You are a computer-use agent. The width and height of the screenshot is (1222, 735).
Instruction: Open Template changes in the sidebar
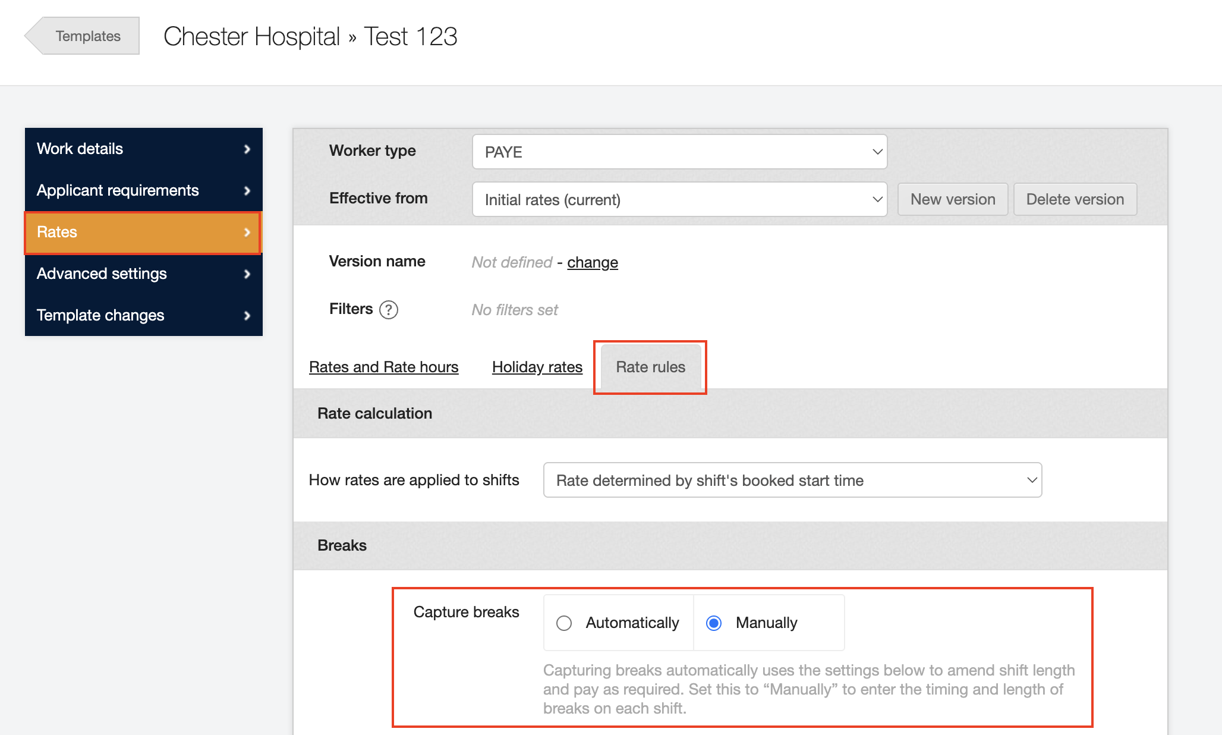coord(101,316)
